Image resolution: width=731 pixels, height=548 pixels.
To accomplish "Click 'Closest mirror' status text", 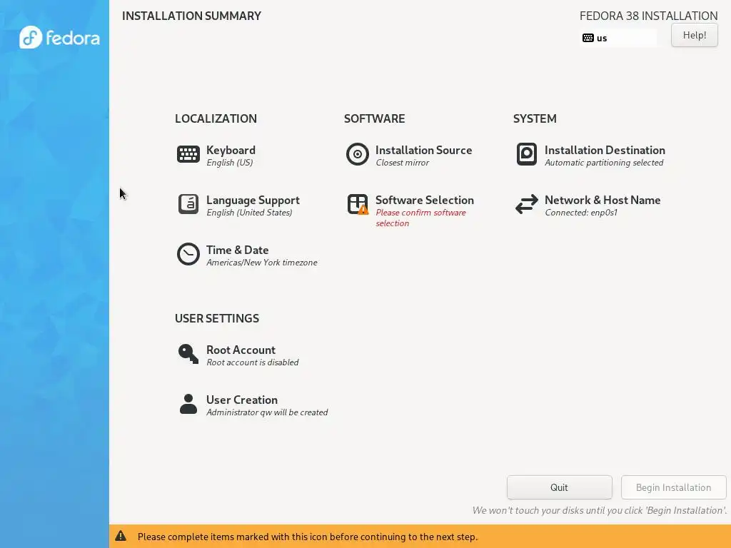I will click(403, 163).
